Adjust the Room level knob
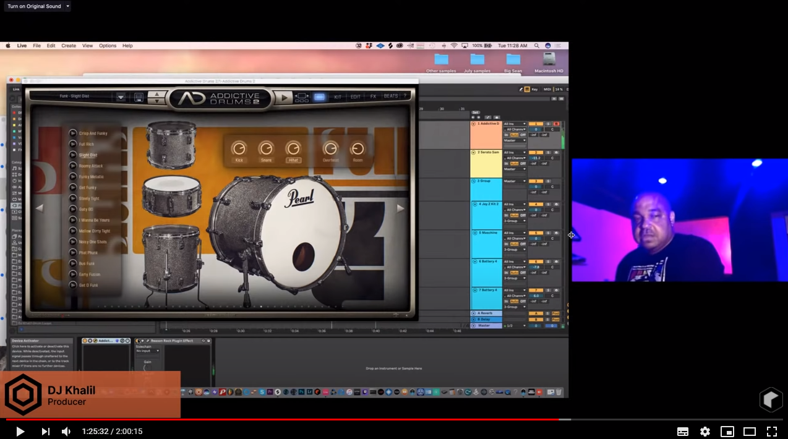Screen dimensions: 788x439 point(358,148)
